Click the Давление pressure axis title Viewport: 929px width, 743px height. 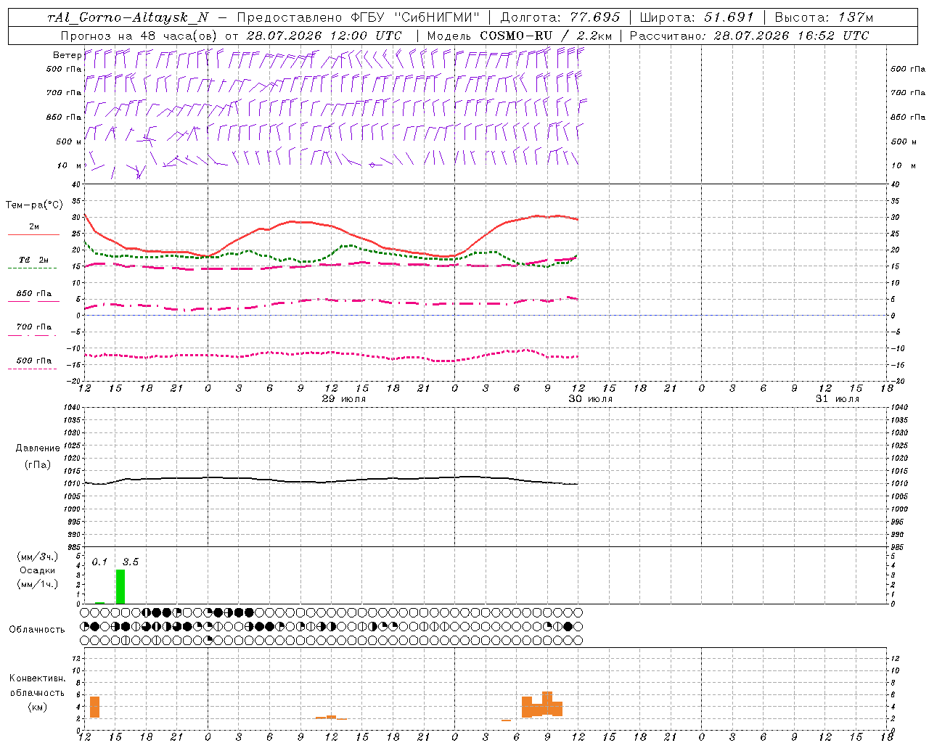pyautogui.click(x=37, y=448)
